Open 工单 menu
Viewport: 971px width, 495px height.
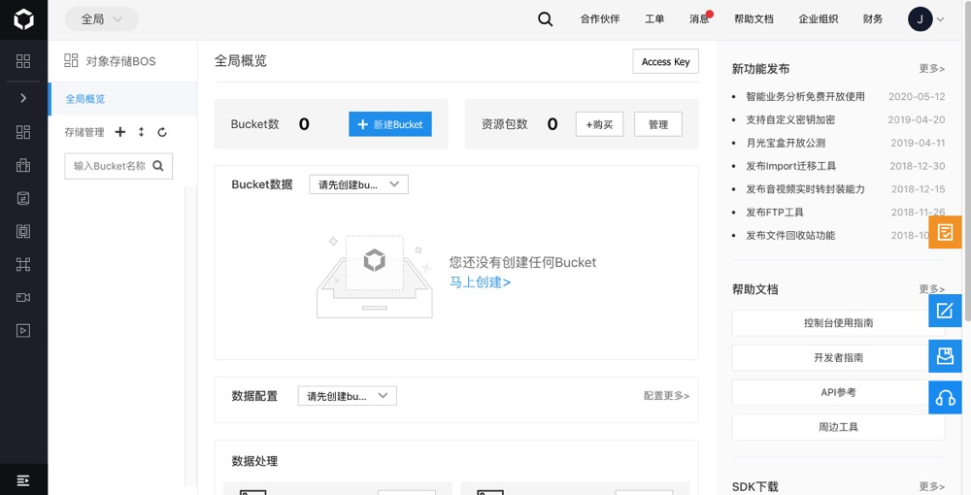pyautogui.click(x=653, y=19)
